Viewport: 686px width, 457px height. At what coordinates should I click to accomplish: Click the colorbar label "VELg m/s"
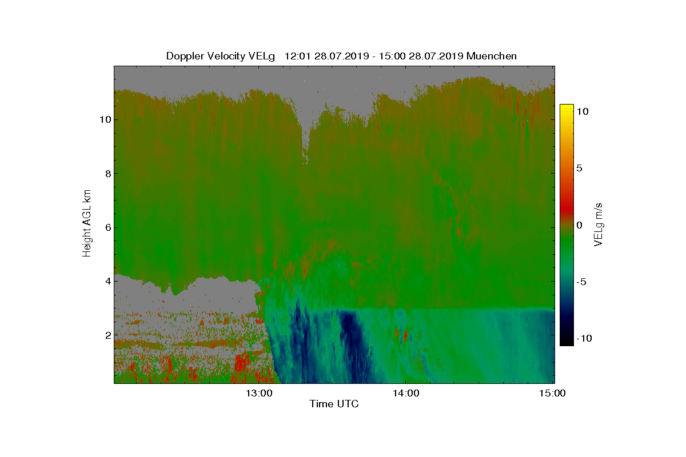[x=599, y=225]
